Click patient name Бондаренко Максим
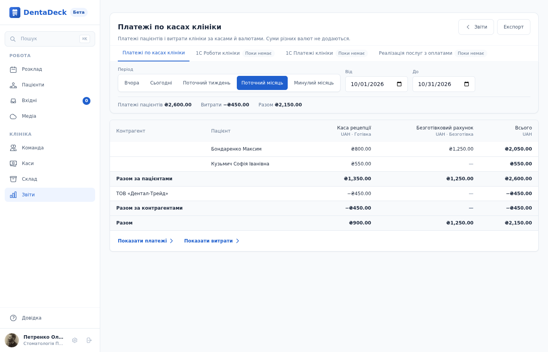548x352 pixels. click(236, 149)
